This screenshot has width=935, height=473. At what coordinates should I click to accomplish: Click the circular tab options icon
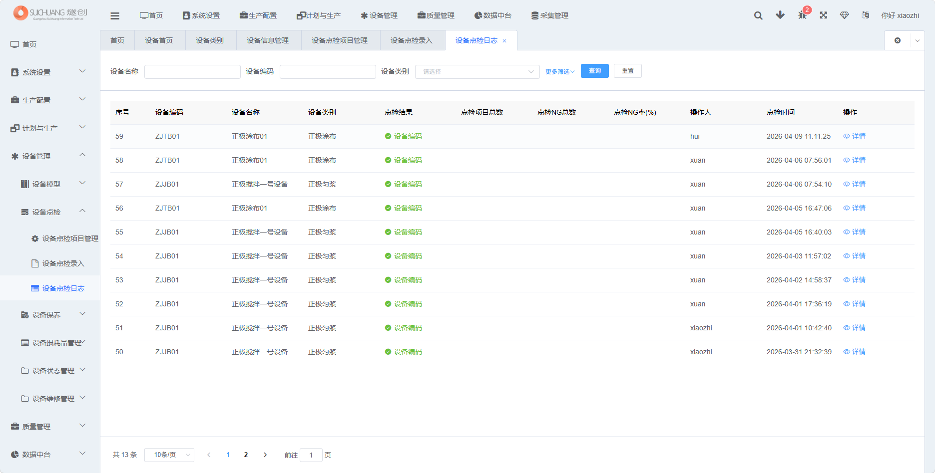click(898, 40)
